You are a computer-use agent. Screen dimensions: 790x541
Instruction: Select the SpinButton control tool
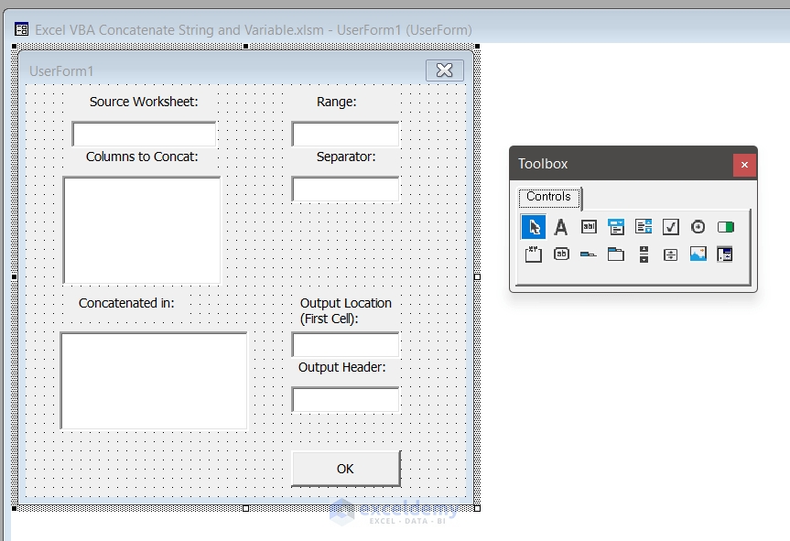(x=671, y=254)
